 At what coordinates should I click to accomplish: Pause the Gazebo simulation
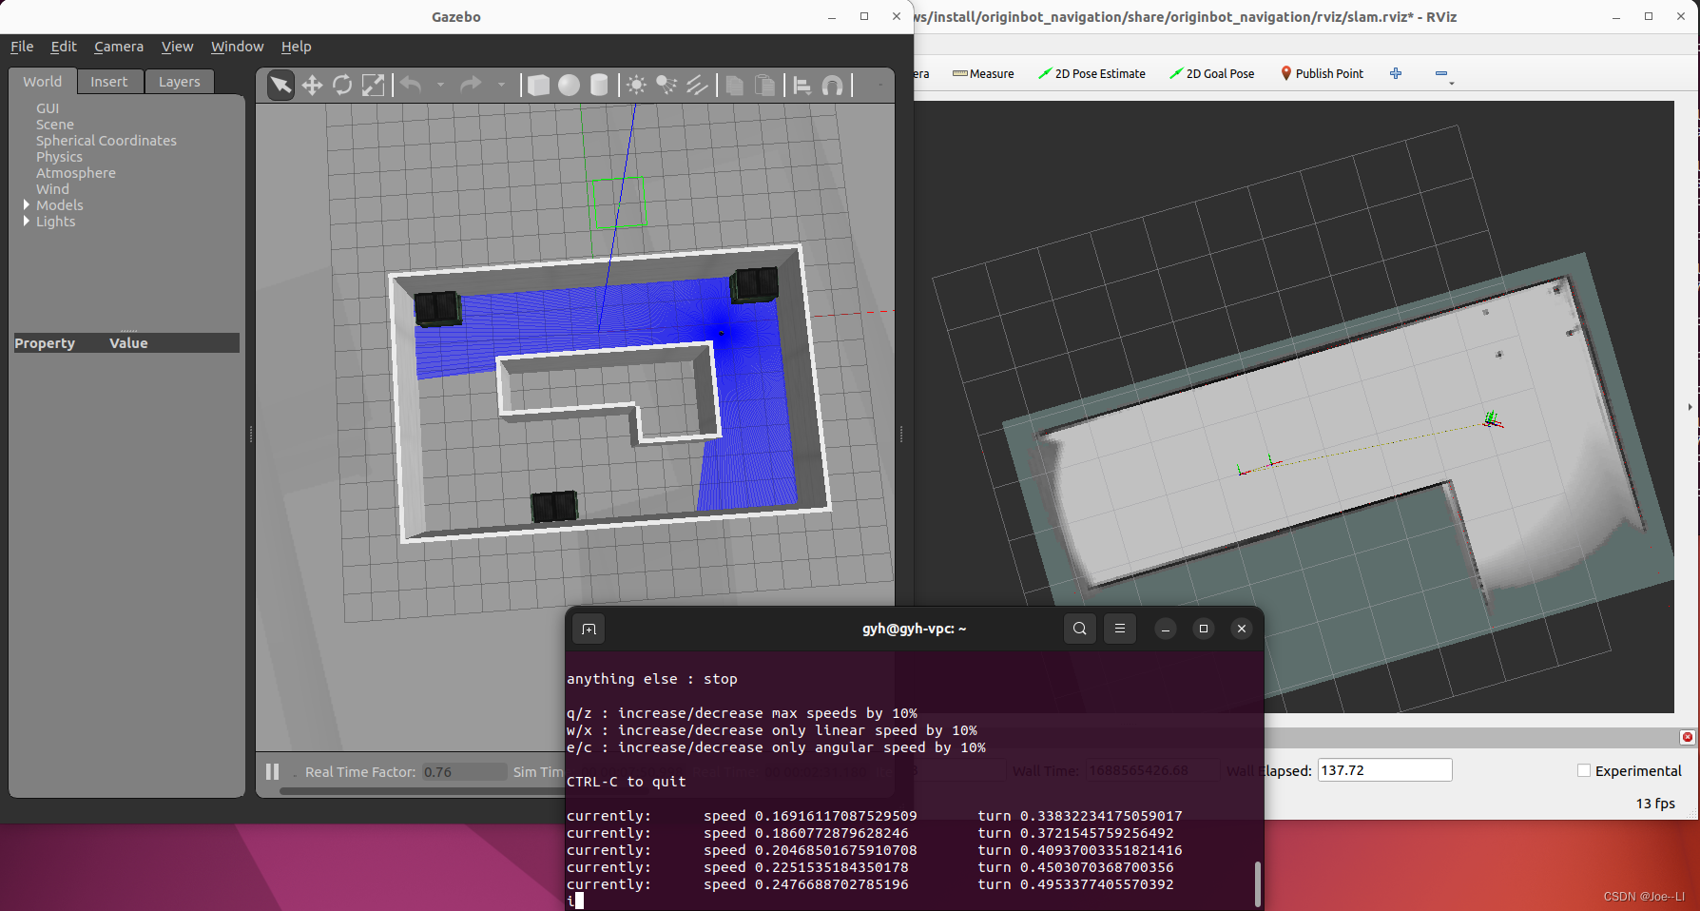coord(273,772)
